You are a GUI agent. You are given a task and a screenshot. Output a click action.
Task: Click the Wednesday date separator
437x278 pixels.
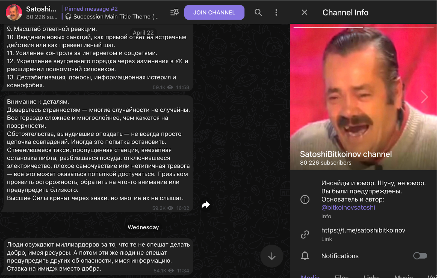click(143, 227)
